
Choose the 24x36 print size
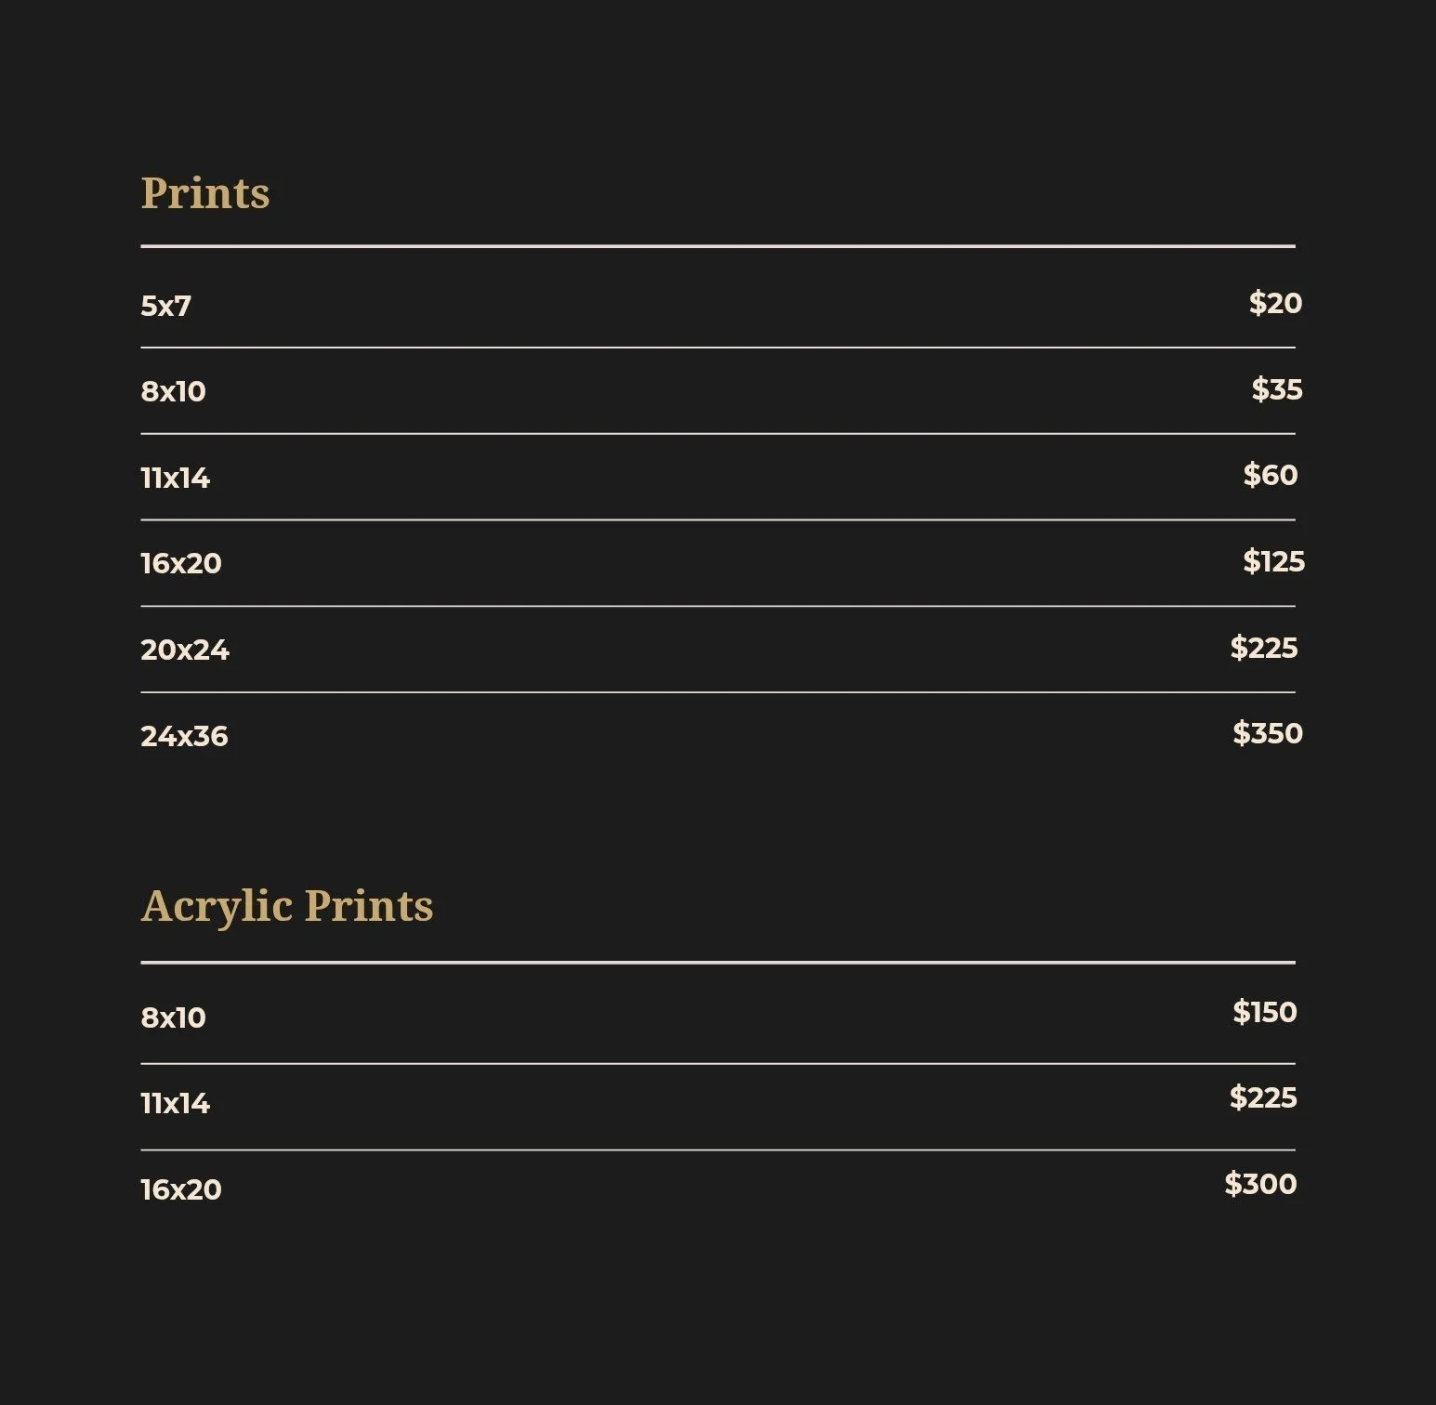point(184,736)
